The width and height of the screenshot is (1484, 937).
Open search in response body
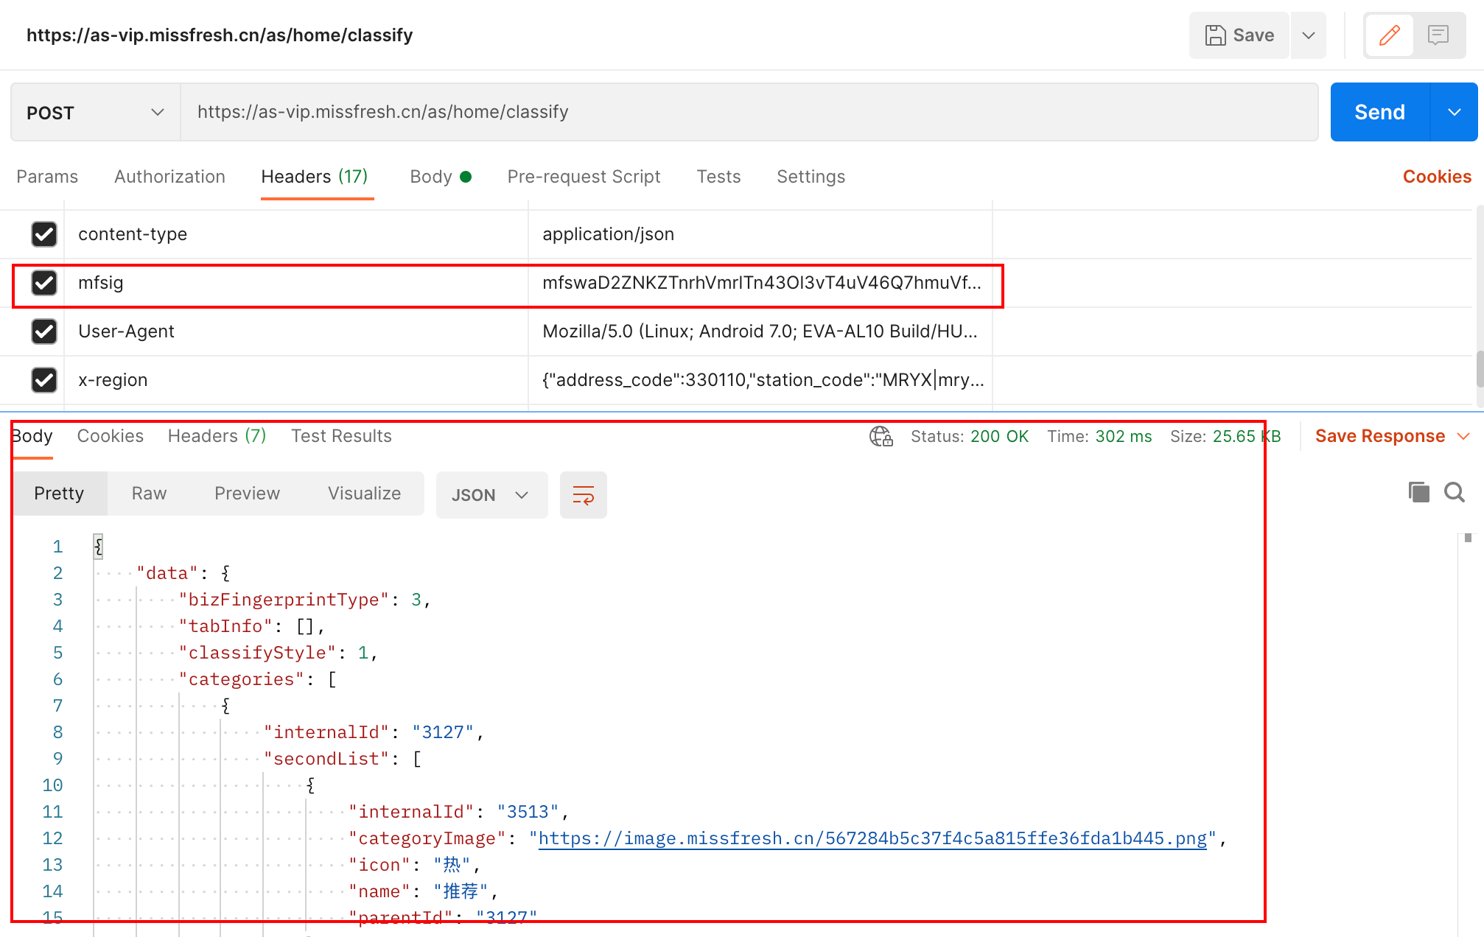(1455, 492)
